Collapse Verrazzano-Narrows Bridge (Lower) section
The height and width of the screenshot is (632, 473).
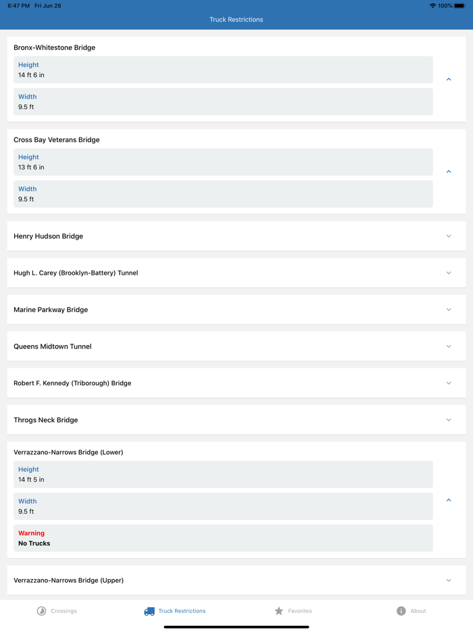449,501
